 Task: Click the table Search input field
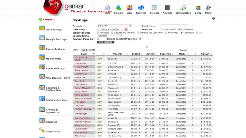click(x=201, y=50)
